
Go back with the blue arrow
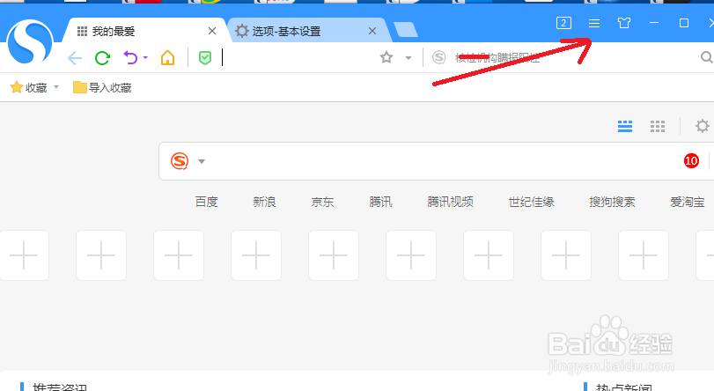(x=75, y=58)
